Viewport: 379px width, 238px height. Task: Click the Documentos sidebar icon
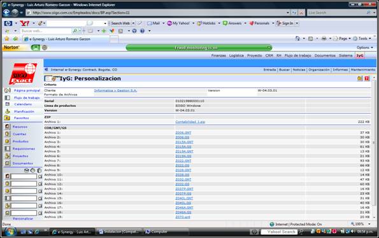pyautogui.click(x=8, y=164)
